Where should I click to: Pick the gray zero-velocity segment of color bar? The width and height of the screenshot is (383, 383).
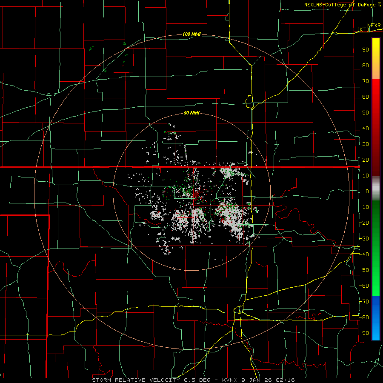click(376, 189)
